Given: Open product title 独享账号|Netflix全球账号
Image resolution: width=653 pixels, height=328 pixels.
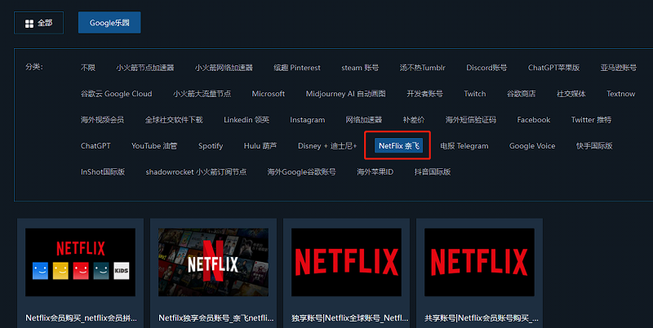Looking at the screenshot, I should coord(350,318).
